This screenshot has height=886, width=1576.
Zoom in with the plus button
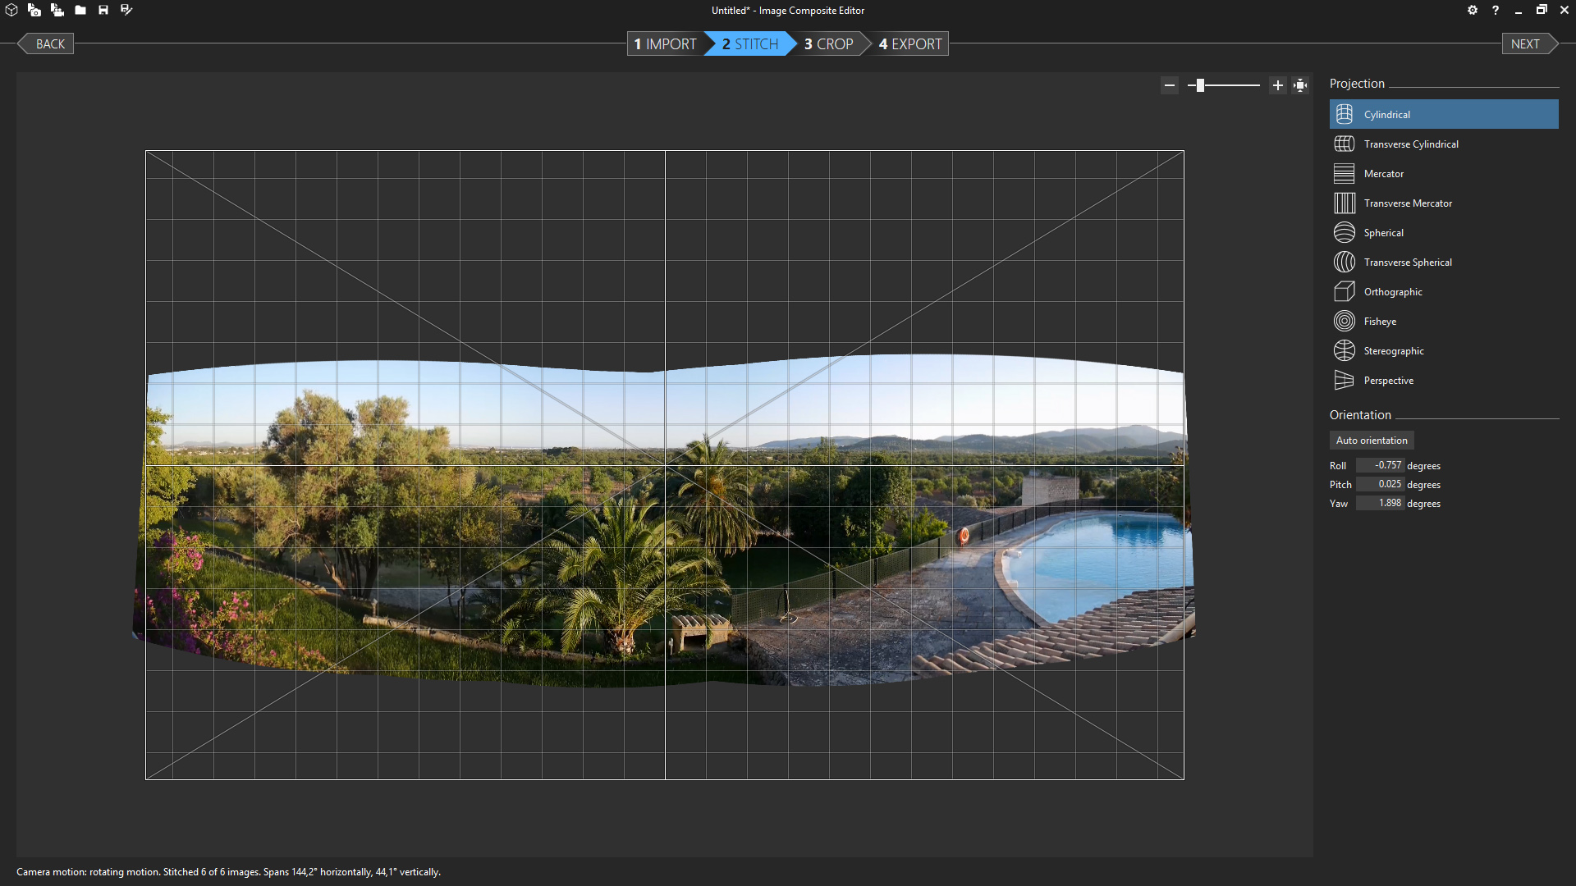click(x=1278, y=84)
